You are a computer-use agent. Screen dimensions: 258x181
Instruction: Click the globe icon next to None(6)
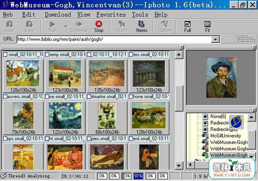(x=205, y=117)
